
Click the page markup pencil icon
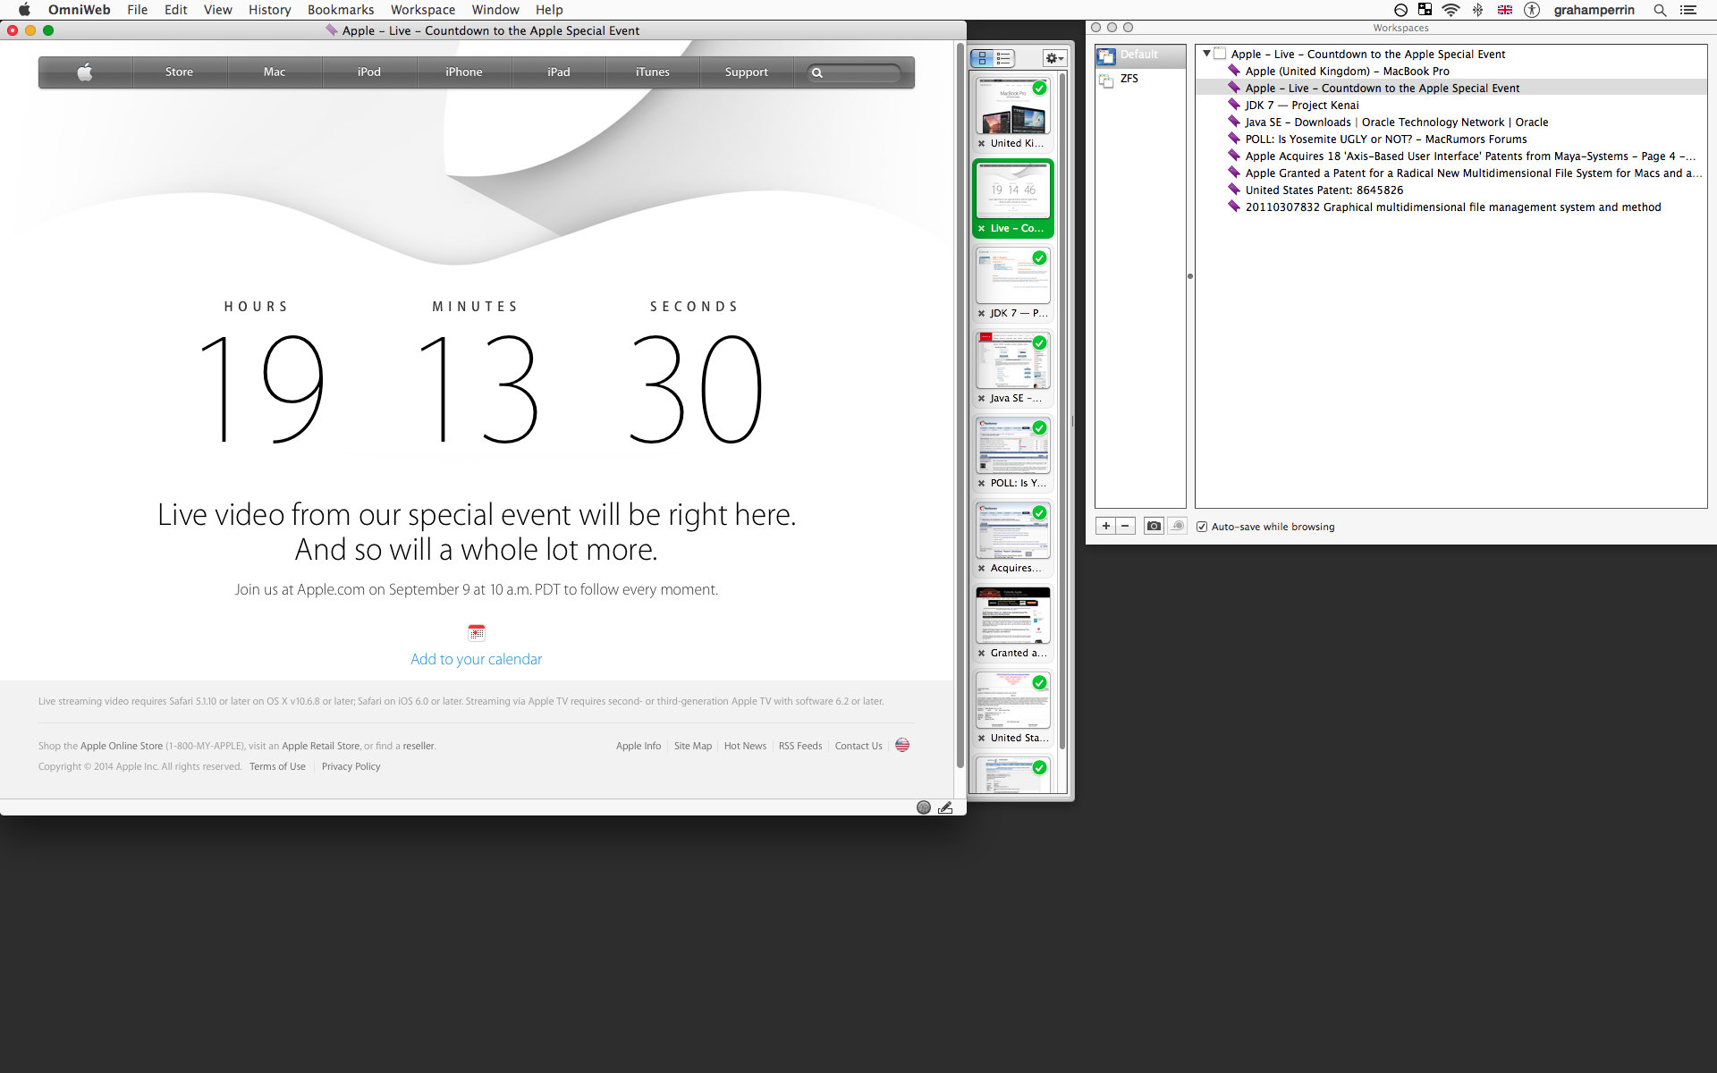[x=945, y=807]
